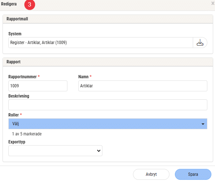Viewport: 215px width, 182px height.
Task: Click the Roller dropdown caret arrow
Action: pos(203,124)
